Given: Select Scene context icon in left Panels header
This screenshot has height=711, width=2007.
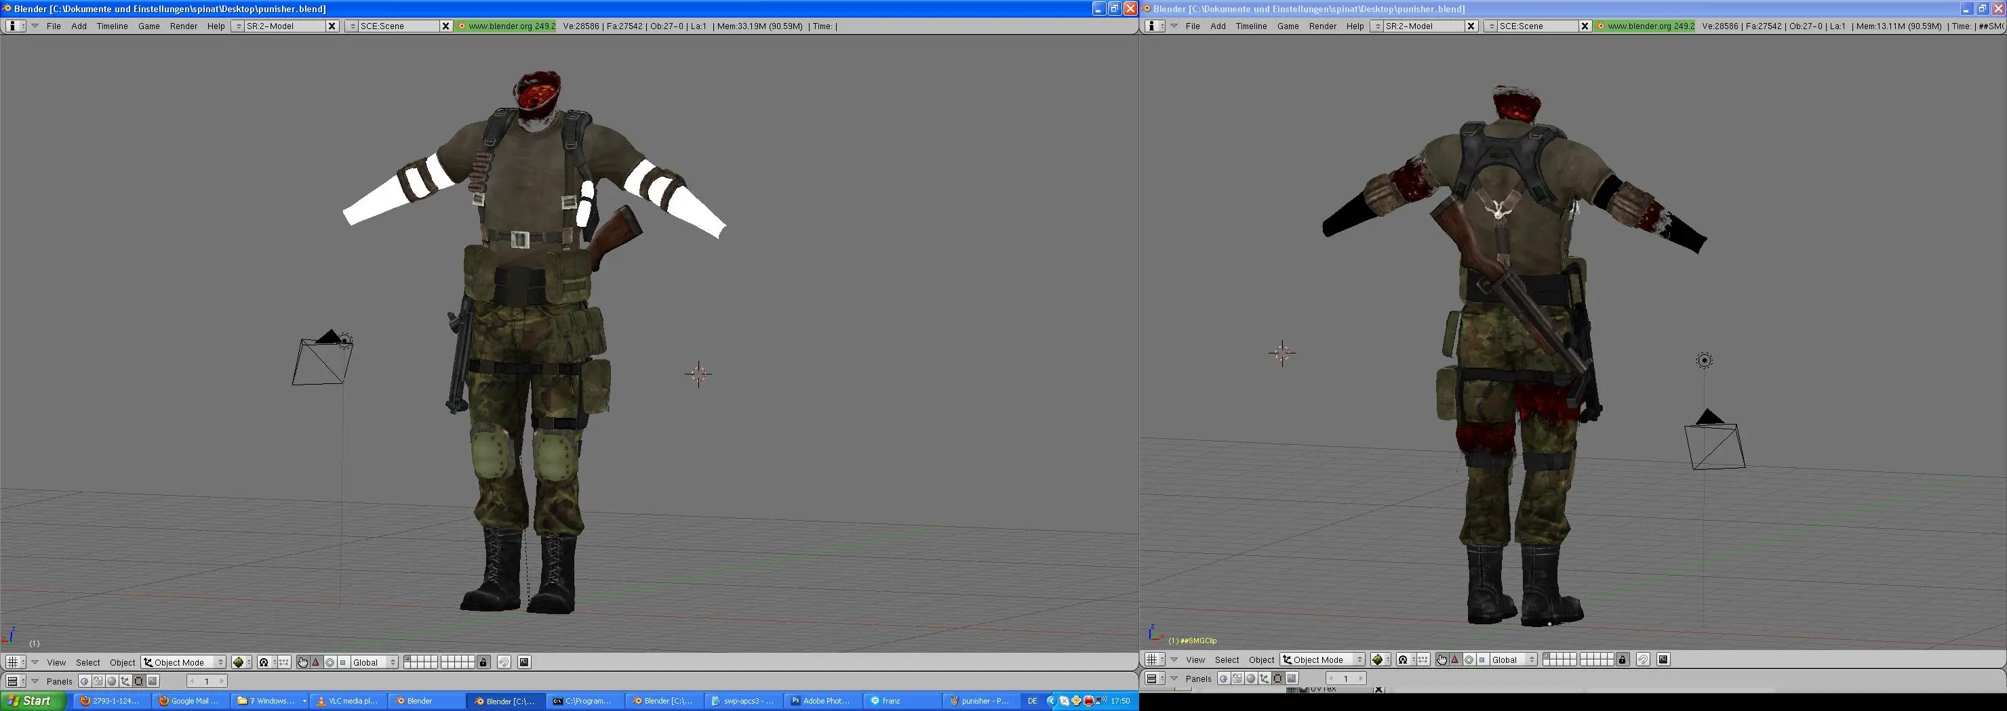Looking at the screenshot, I should (153, 681).
